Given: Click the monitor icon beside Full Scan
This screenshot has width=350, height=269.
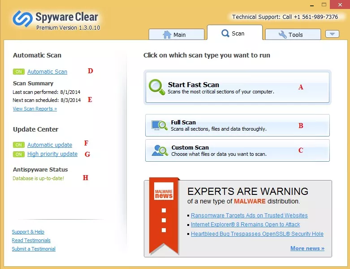Looking at the screenshot, I should pos(160,125).
